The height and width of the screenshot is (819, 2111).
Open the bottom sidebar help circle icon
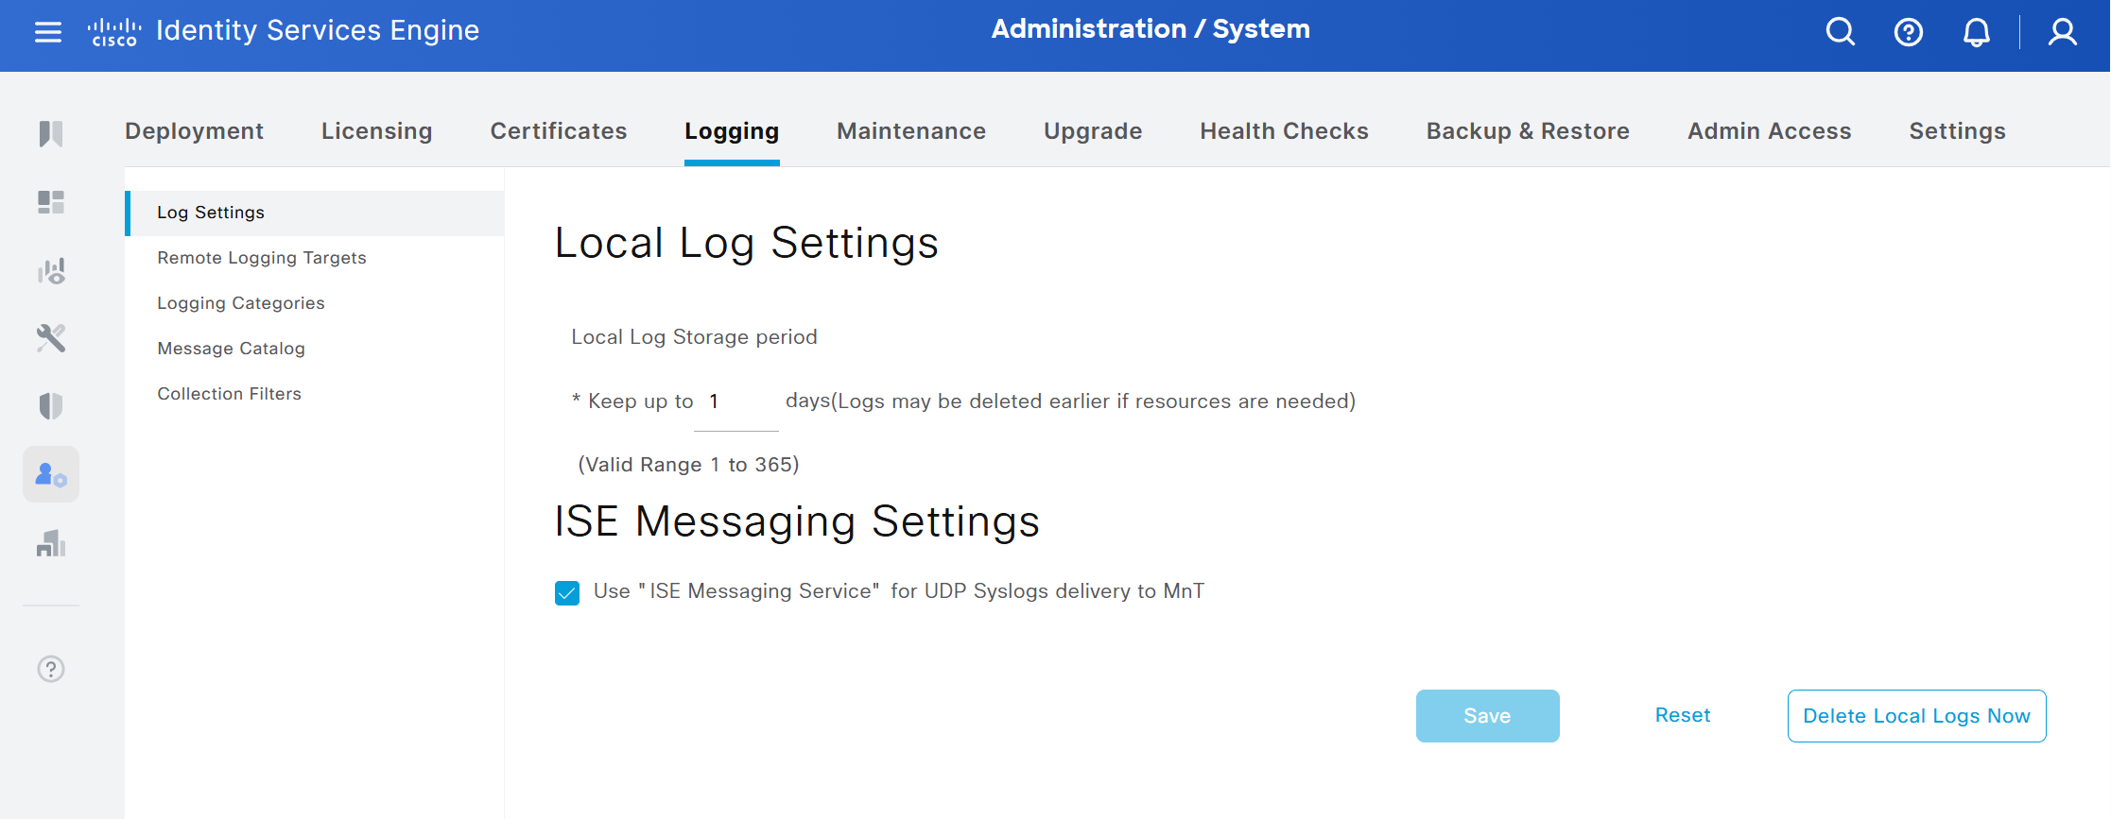[x=51, y=669]
